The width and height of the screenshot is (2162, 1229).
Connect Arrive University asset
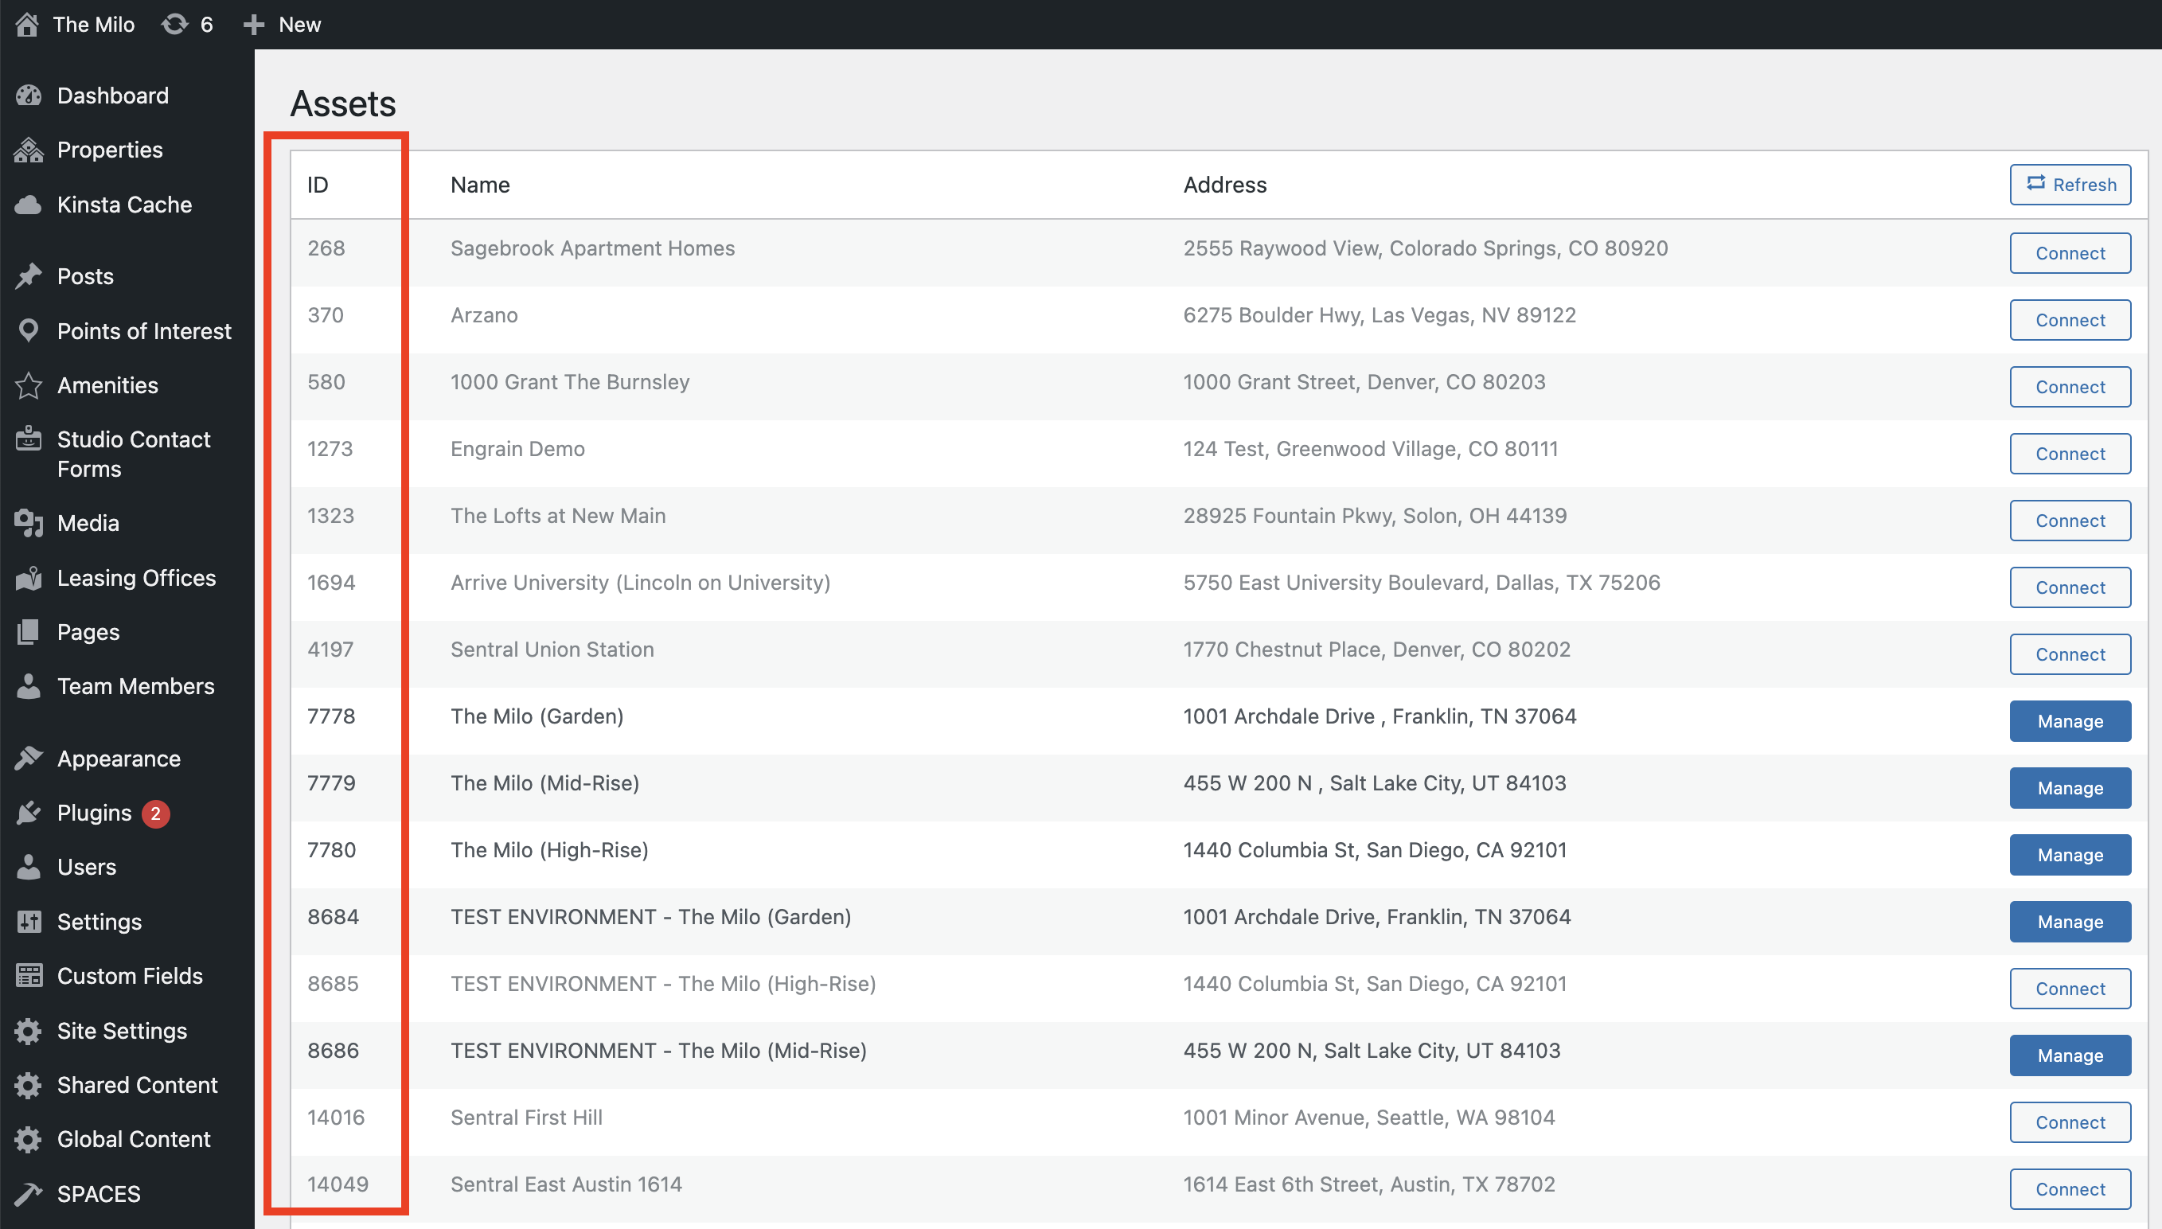click(2070, 587)
